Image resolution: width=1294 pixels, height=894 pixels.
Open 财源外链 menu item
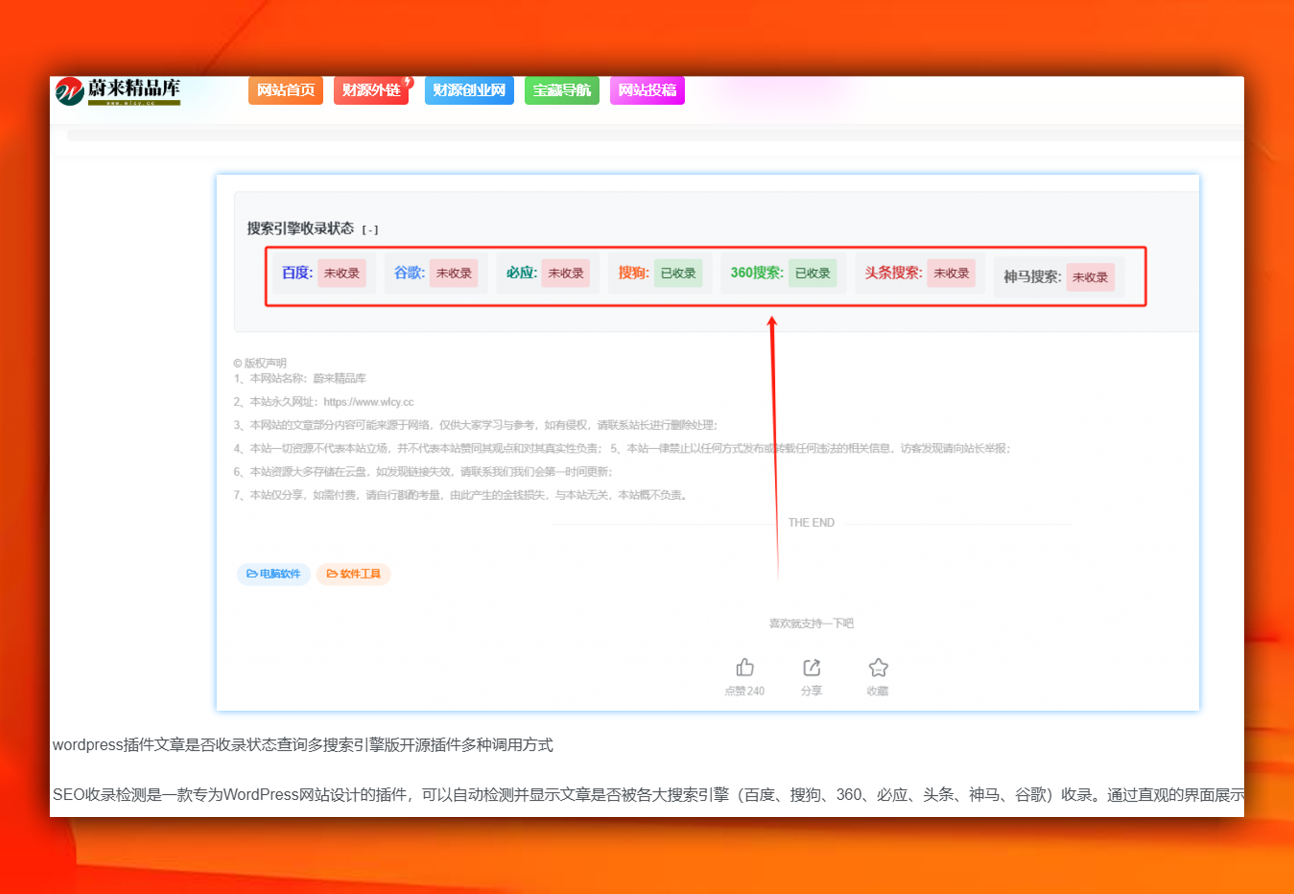[x=370, y=90]
